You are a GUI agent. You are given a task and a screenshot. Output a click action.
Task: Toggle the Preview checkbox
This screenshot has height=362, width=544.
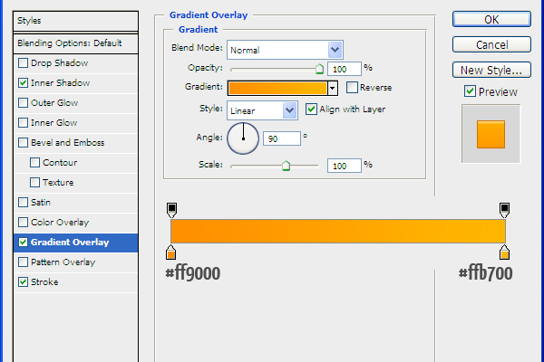(x=470, y=91)
